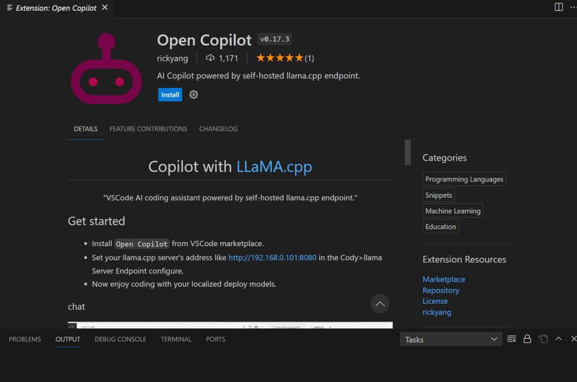The height and width of the screenshot is (382, 577).
Task: Click the scroll-to-top arrow button
Action: click(380, 304)
